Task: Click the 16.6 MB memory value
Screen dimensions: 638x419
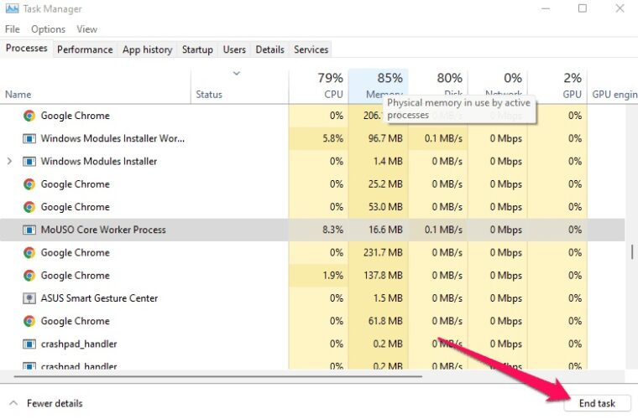Action: coord(385,230)
